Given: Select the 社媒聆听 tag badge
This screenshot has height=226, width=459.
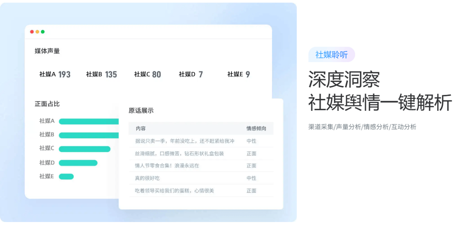Looking at the screenshot, I should [331, 55].
